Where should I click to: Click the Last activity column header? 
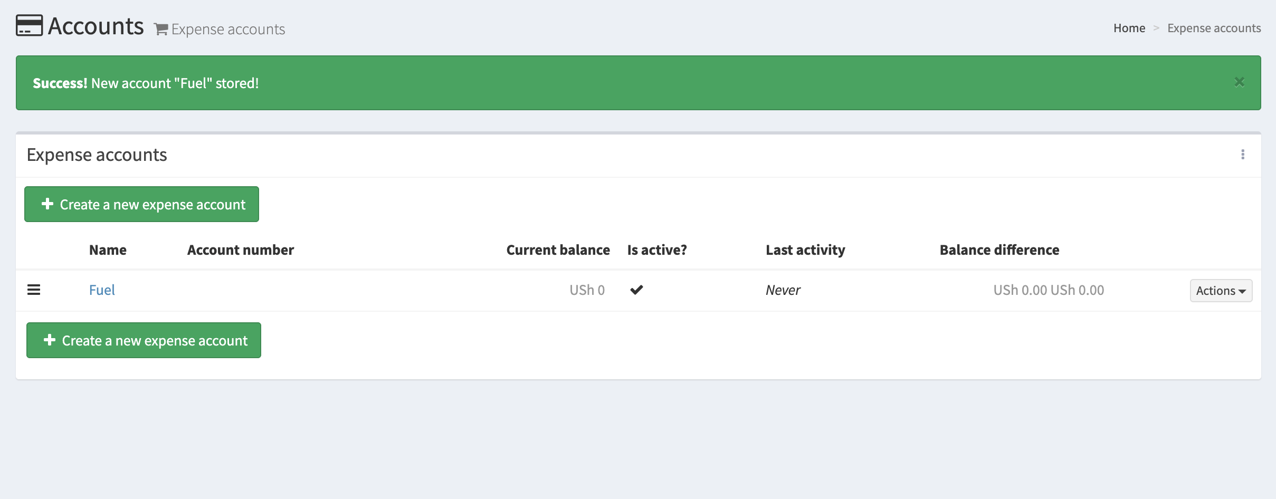tap(805, 250)
